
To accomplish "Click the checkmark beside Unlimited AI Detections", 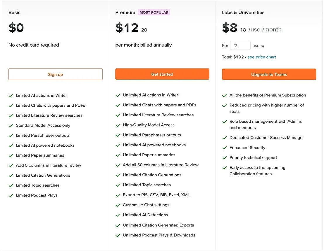I will click(x=118, y=215).
